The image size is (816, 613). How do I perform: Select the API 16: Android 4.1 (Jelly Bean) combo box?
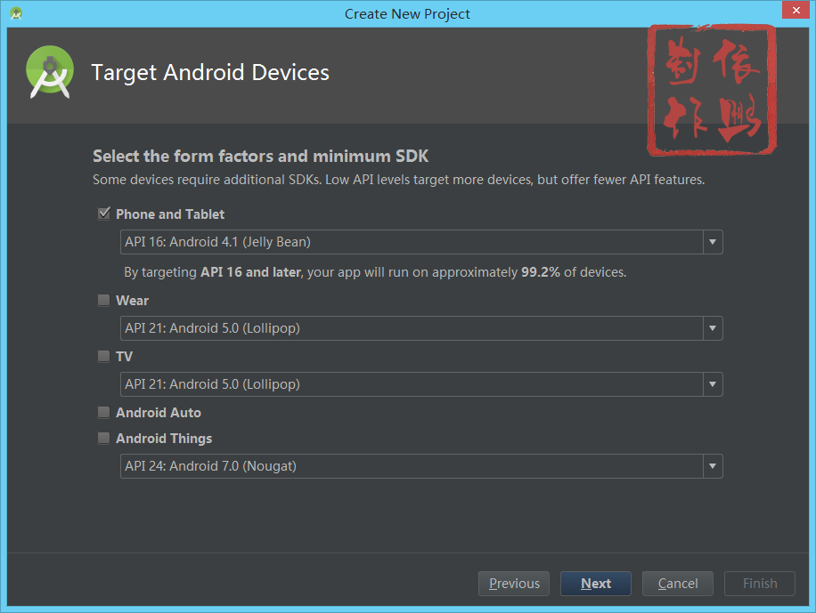click(x=421, y=242)
